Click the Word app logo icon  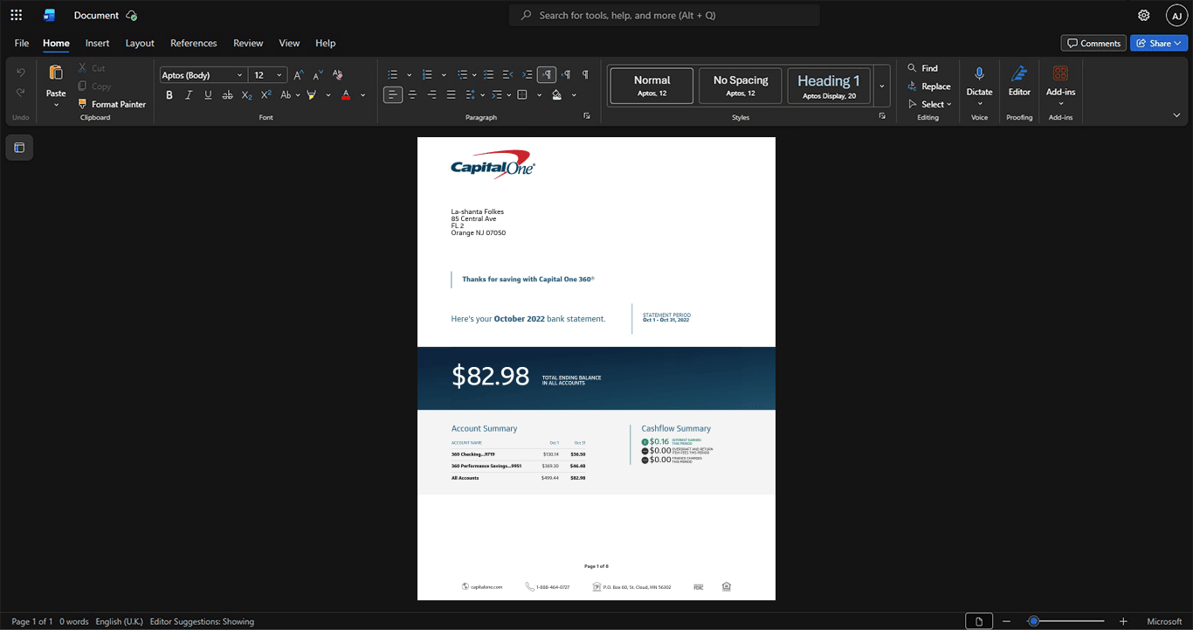click(49, 15)
